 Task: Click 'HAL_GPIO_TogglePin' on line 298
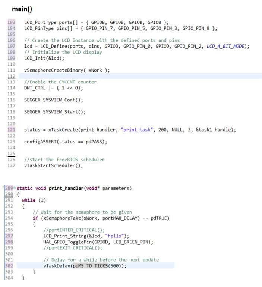(x=67, y=242)
